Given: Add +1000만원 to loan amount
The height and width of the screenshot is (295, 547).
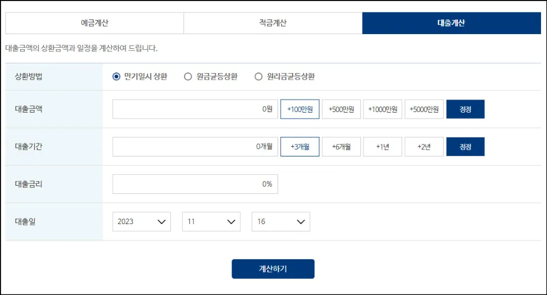Looking at the screenshot, I should [383, 109].
